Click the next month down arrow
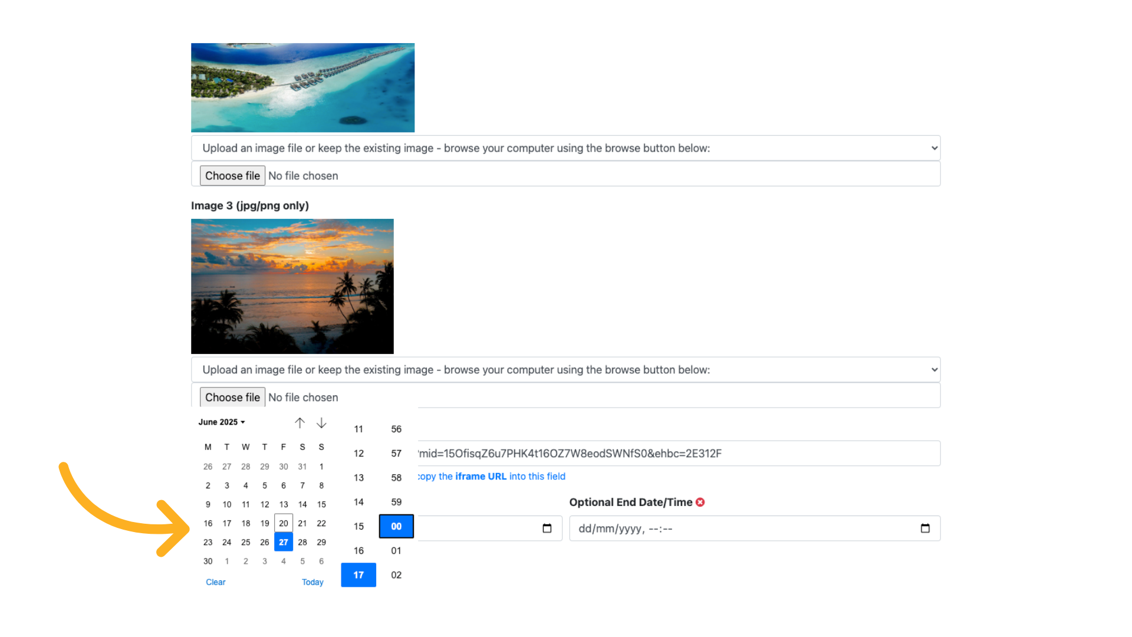 point(321,423)
